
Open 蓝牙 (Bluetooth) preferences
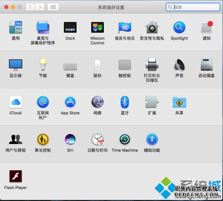(x=124, y=102)
